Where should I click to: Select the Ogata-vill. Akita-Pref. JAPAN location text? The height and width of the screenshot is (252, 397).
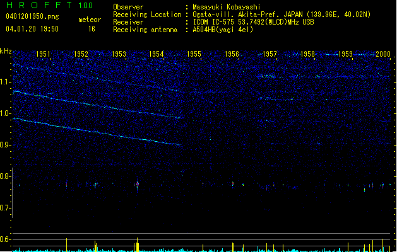point(281,14)
